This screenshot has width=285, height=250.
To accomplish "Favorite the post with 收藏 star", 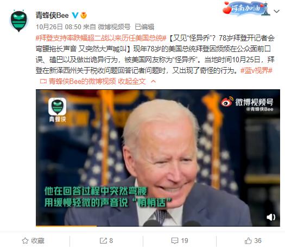I will click(x=33, y=241).
